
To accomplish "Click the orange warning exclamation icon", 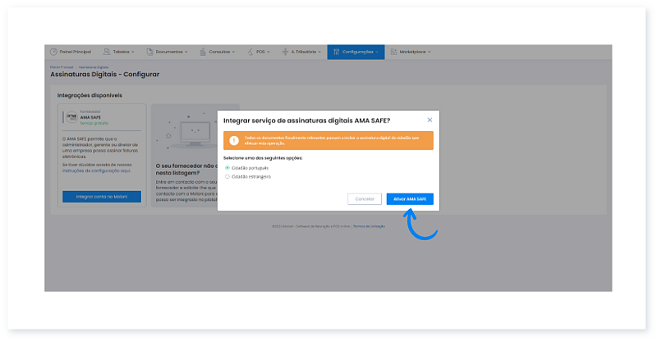I will click(232, 139).
